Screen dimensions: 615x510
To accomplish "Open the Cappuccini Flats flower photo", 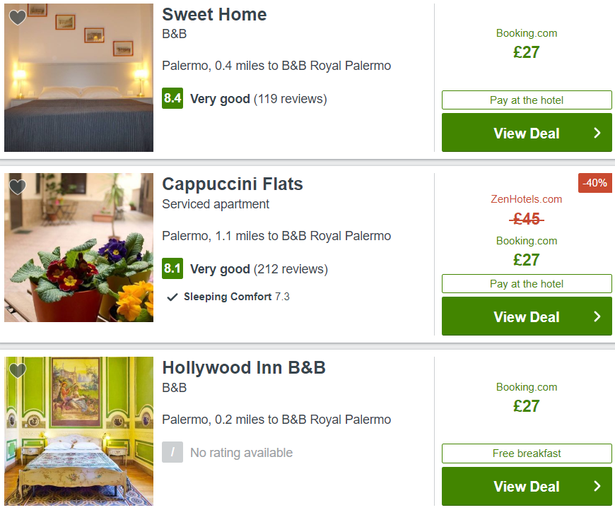I will 79,248.
